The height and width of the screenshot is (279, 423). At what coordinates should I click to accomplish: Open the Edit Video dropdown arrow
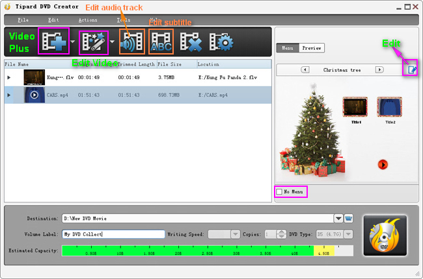coord(112,42)
